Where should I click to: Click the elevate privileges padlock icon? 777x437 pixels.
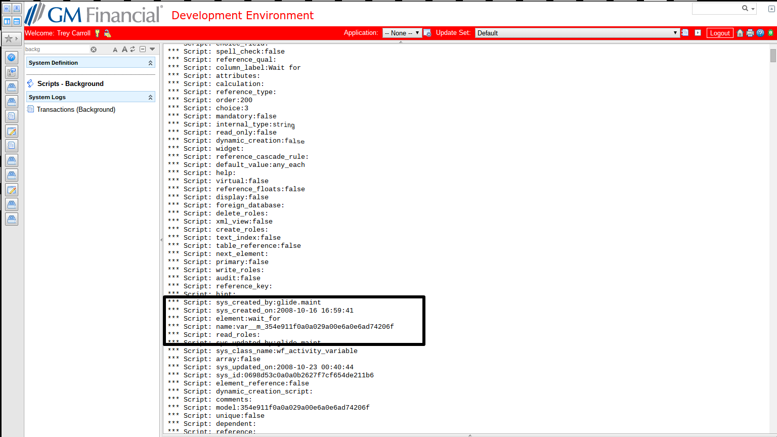[x=107, y=33]
